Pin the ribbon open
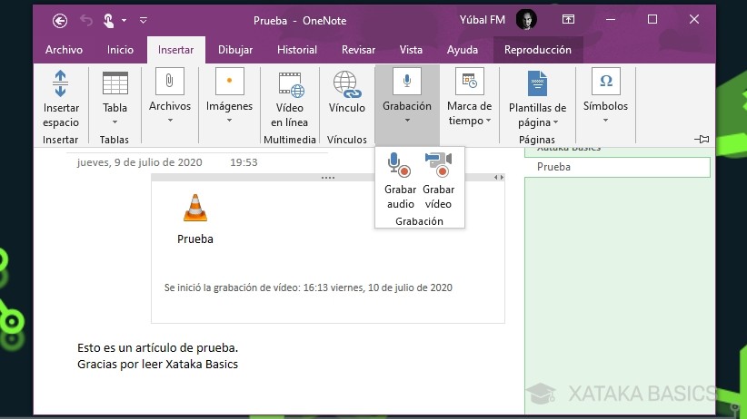747x419 pixels. tap(702, 140)
